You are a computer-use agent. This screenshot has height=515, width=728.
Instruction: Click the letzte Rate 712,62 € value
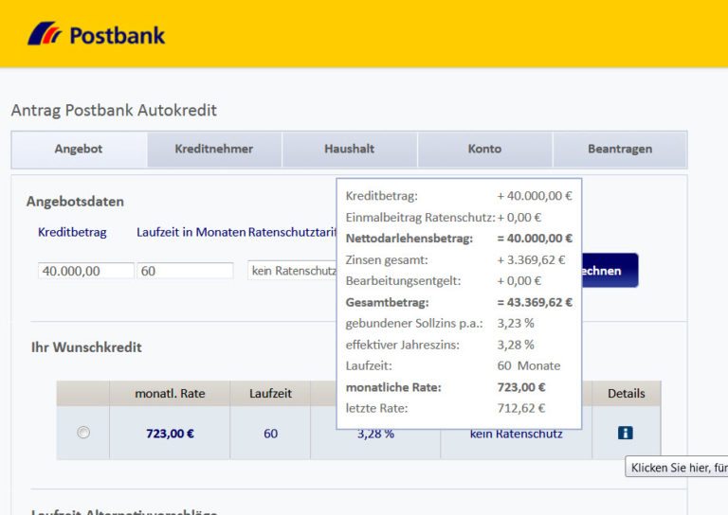coord(521,408)
